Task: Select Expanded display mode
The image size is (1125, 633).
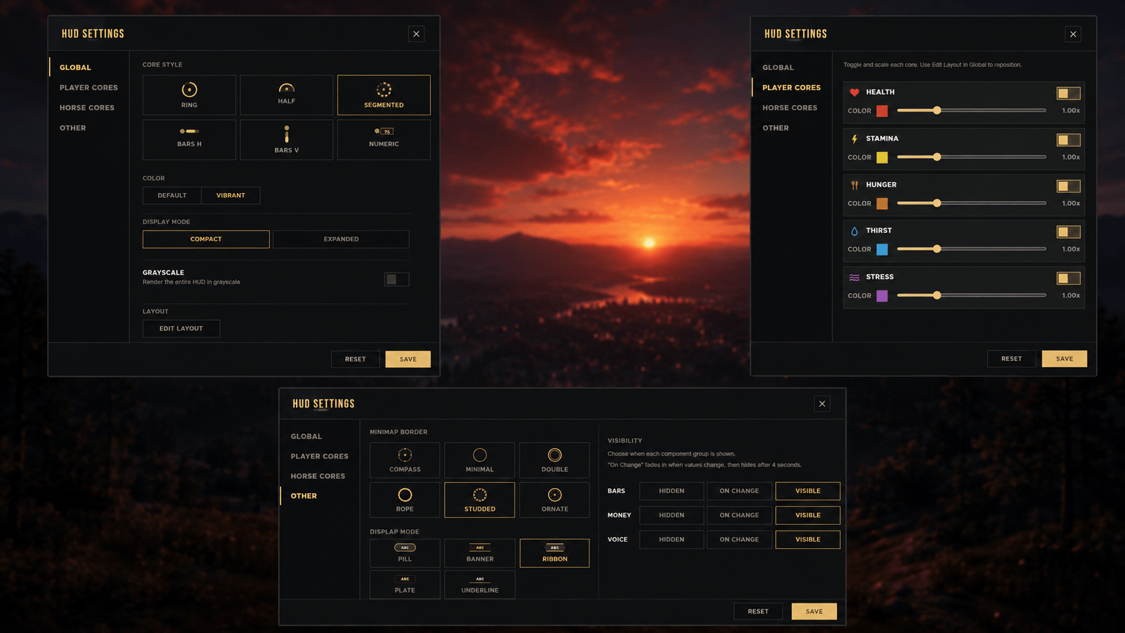Action: coord(341,239)
